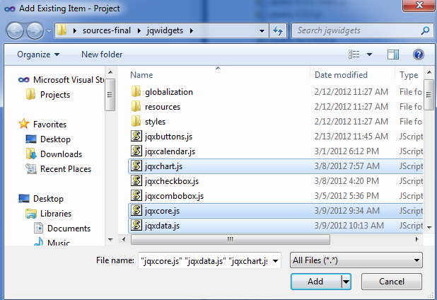437x300 pixels.
Task: Open help with the question mark icon
Action: 419,54
